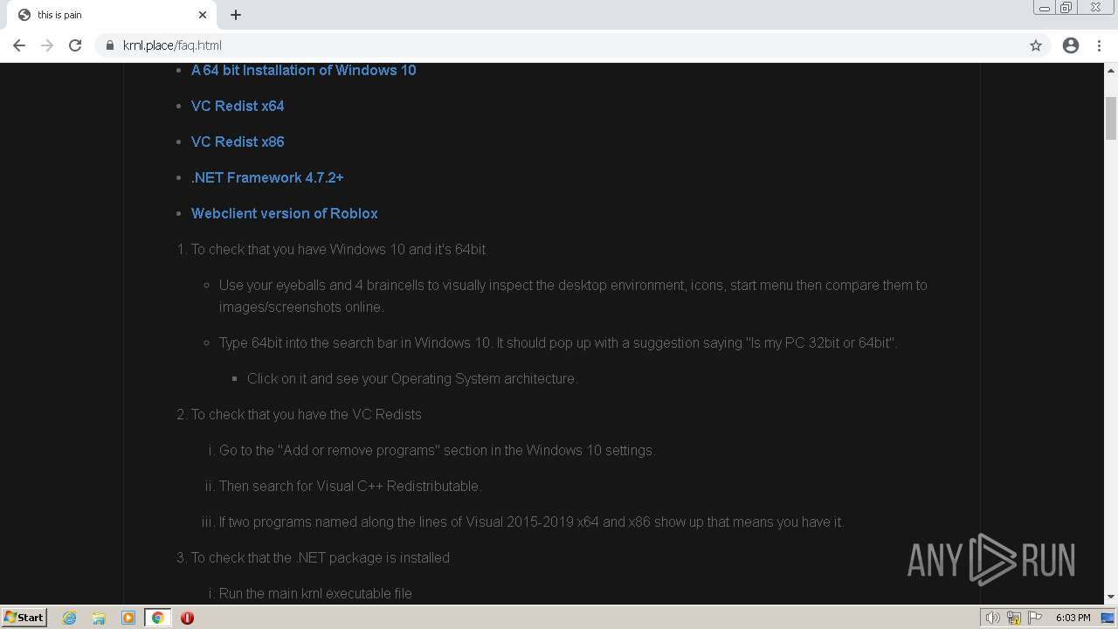Click the volume speaker tray icon
Image resolution: width=1118 pixels, height=629 pixels.
(992, 618)
